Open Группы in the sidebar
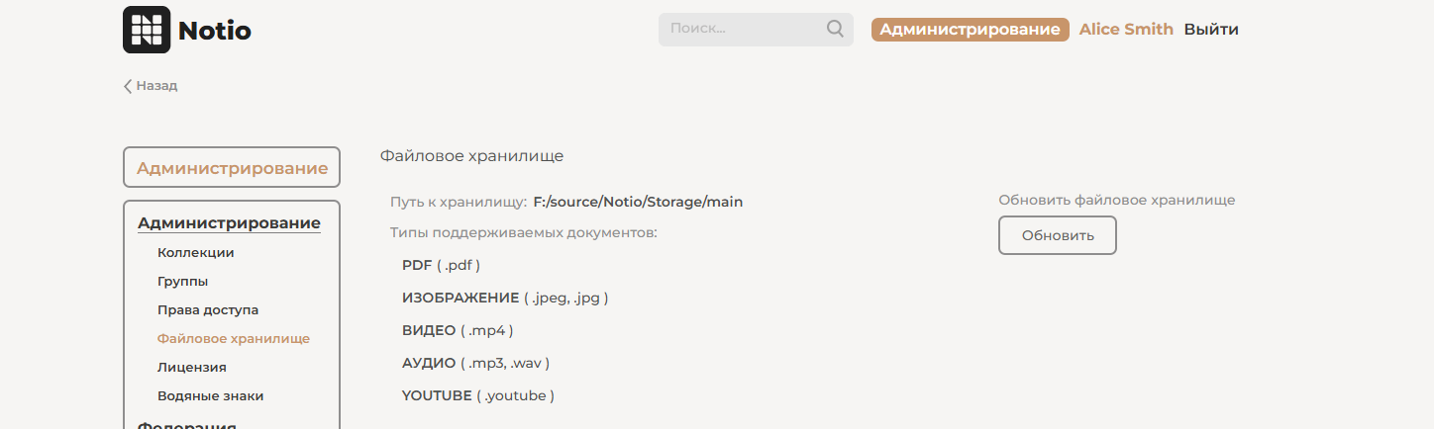The image size is (1434, 429). (x=182, y=281)
